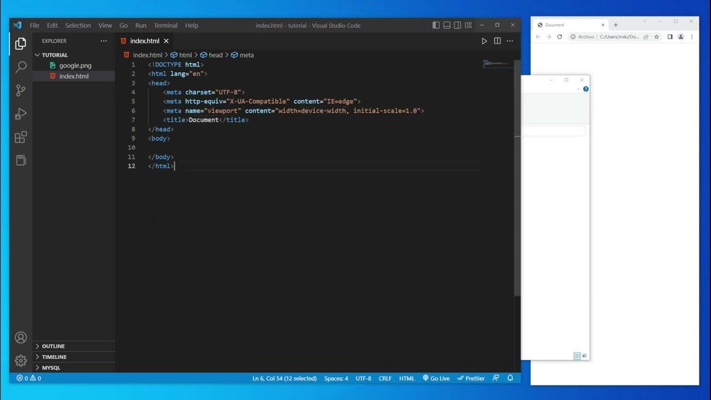This screenshot has height=400, width=711.
Task: Open the Accounts menu in activity bar
Action: [21, 337]
